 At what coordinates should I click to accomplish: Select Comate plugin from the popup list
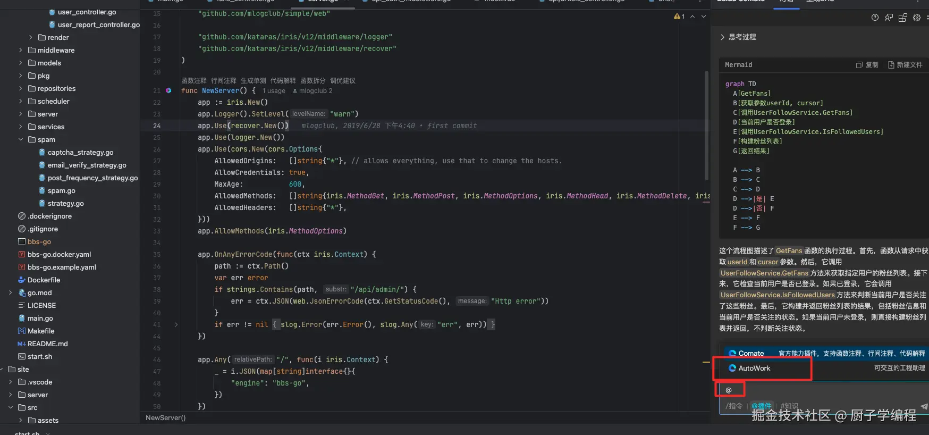tap(751, 354)
